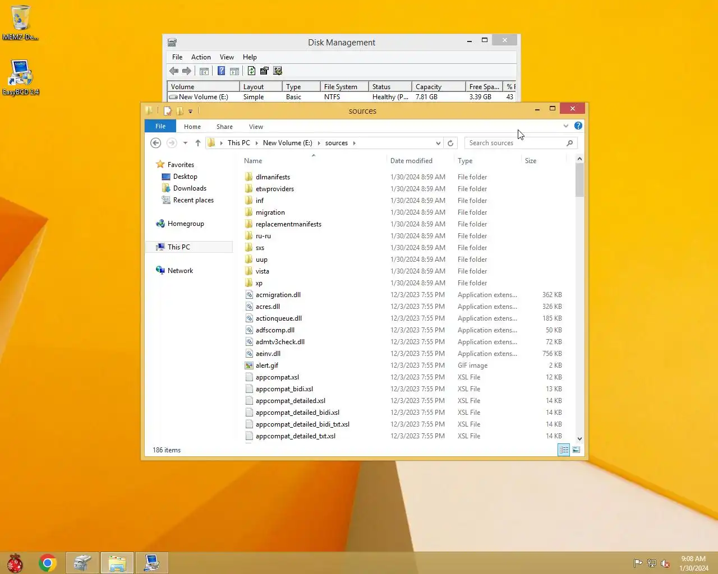Open Home ribbon tab

pyautogui.click(x=192, y=127)
